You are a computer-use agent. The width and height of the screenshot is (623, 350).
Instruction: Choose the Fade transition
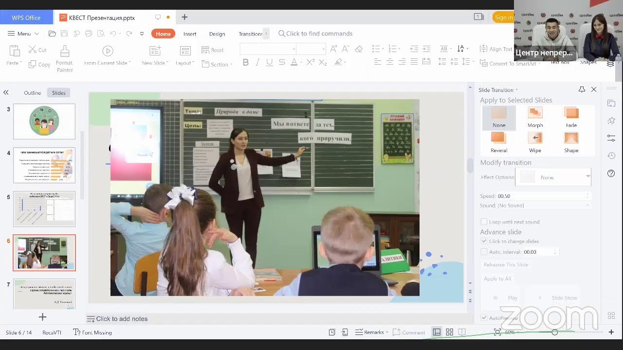click(571, 118)
